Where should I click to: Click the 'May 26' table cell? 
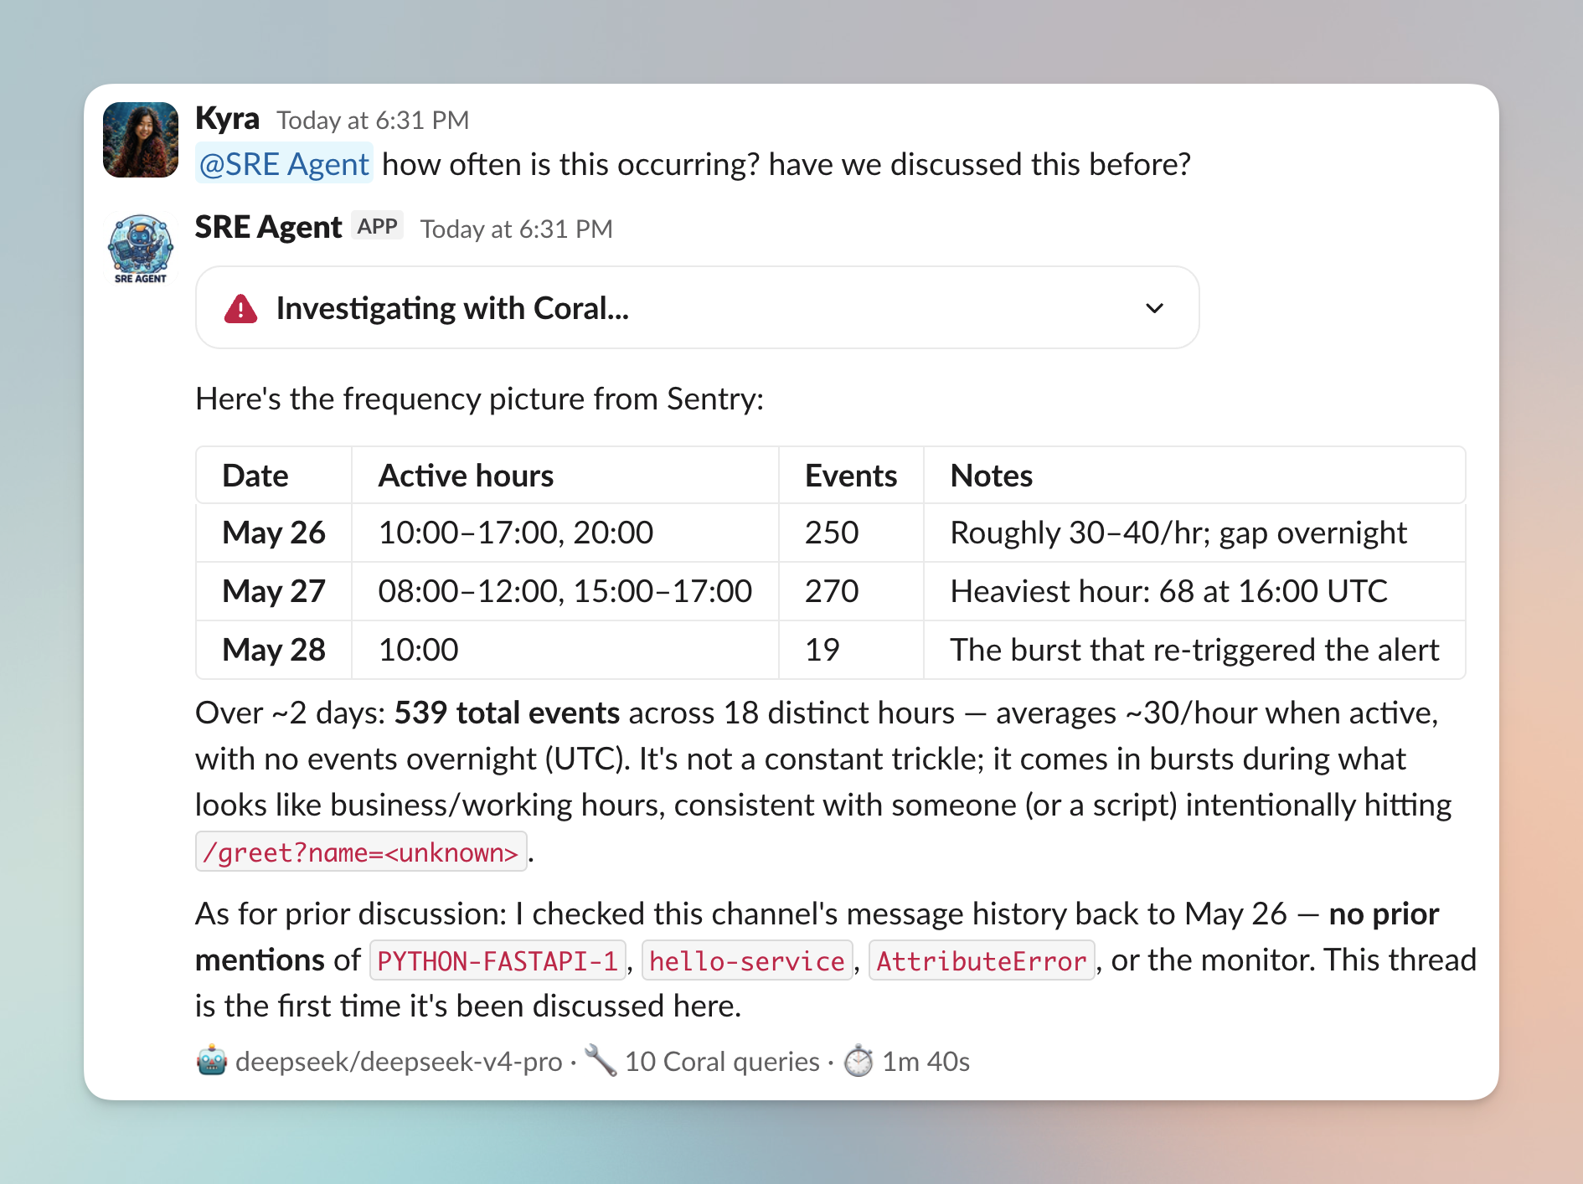point(274,533)
